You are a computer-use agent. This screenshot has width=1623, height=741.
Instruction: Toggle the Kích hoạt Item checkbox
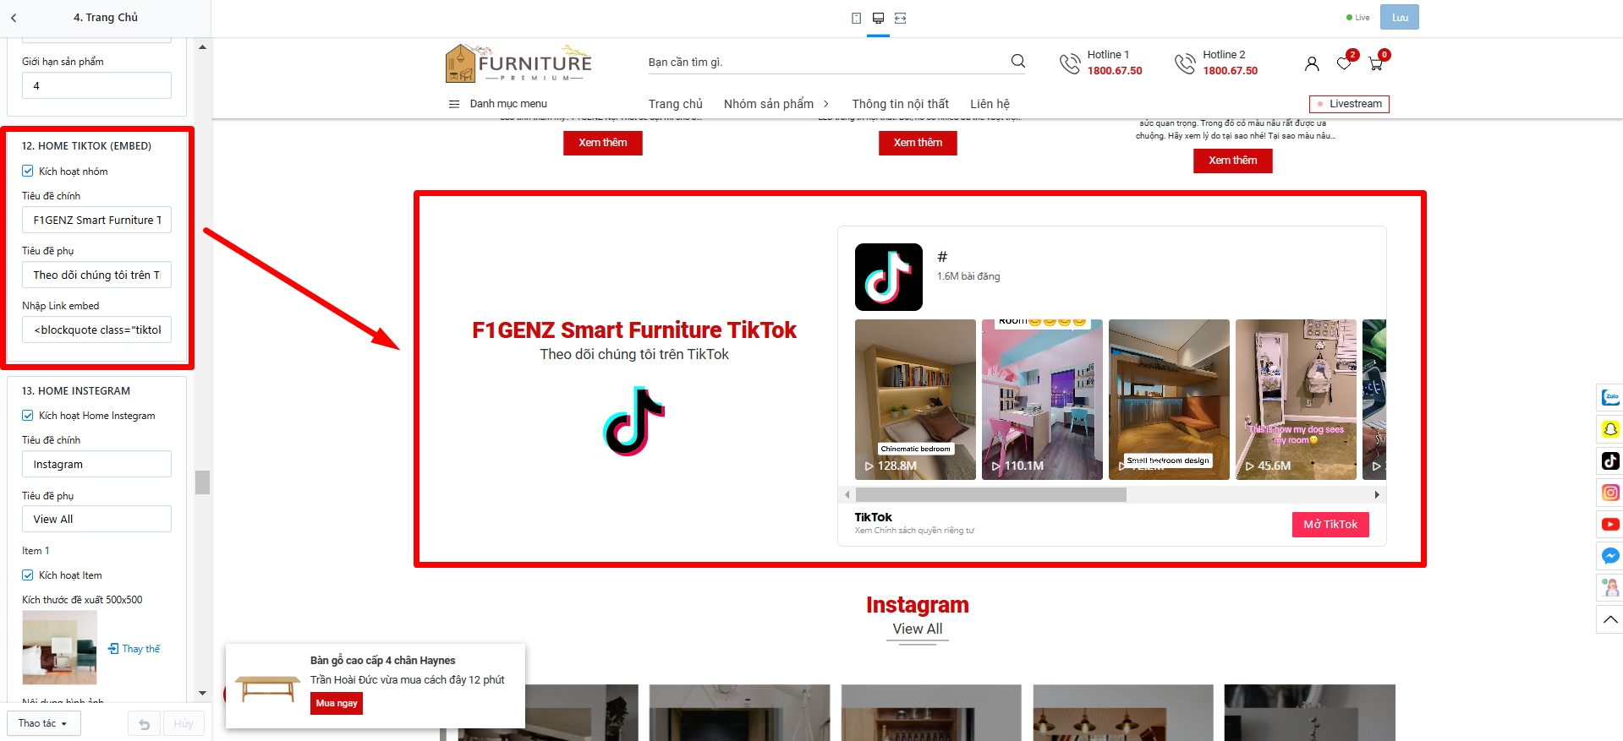click(x=28, y=575)
